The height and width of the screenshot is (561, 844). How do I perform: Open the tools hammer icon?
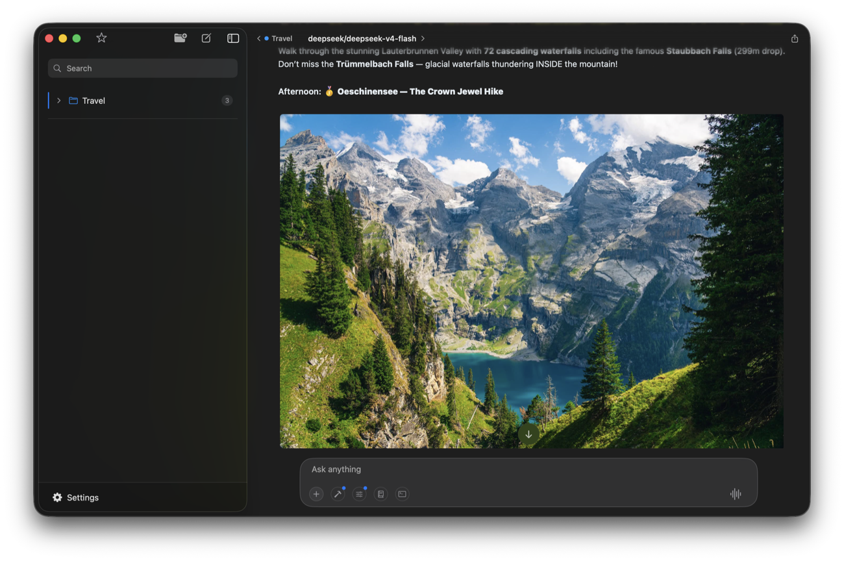click(338, 494)
